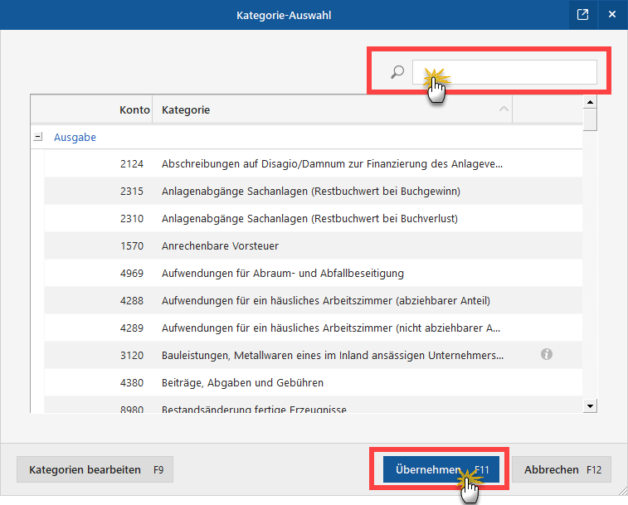Select häusliches Arbeitszimmer (abziehbarer Anteil) row
The height and width of the screenshot is (505, 628).
point(314,300)
